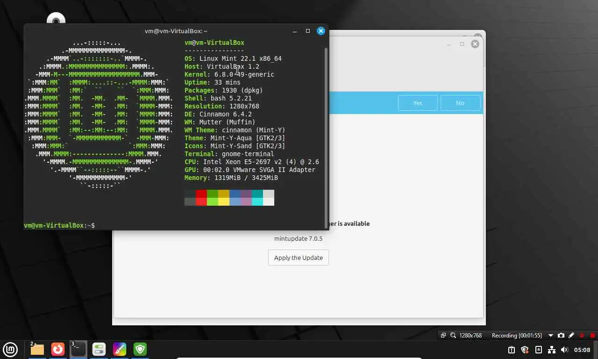
Task: Open System Settings toggle-switch icon in panel
Action: (x=99, y=349)
